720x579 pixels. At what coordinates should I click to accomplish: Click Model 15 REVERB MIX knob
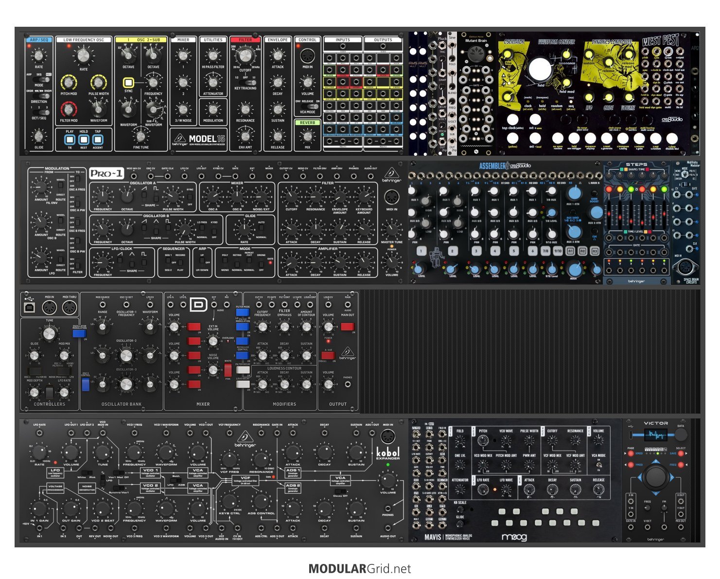point(307,136)
